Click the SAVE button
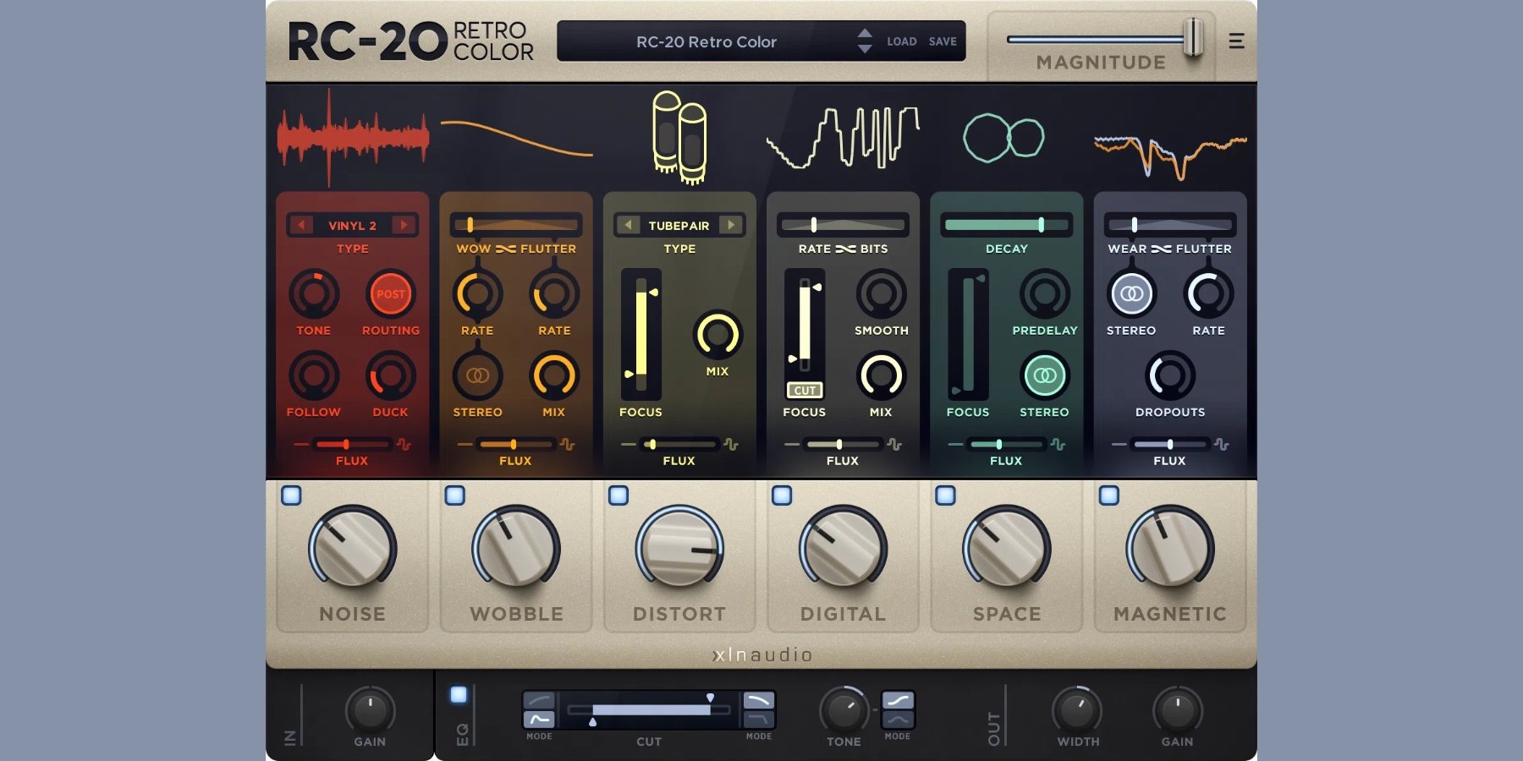Screen dimensions: 1523x761 (x=943, y=41)
